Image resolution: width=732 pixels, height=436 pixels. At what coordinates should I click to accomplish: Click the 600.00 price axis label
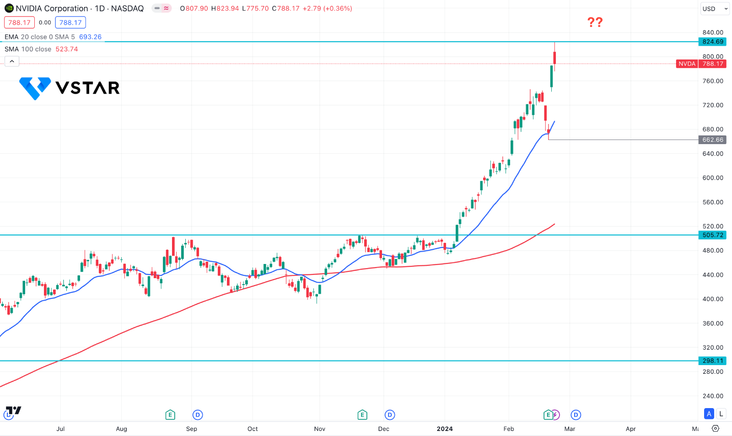pyautogui.click(x=713, y=178)
